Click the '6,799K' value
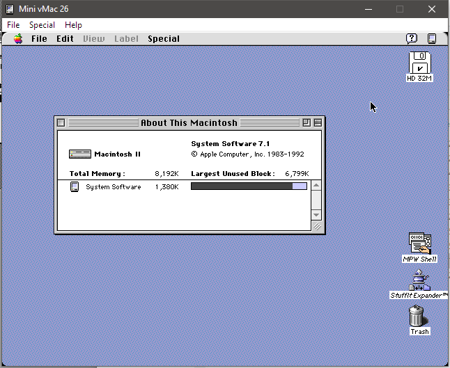This screenshot has width=450, height=368. tap(297, 174)
